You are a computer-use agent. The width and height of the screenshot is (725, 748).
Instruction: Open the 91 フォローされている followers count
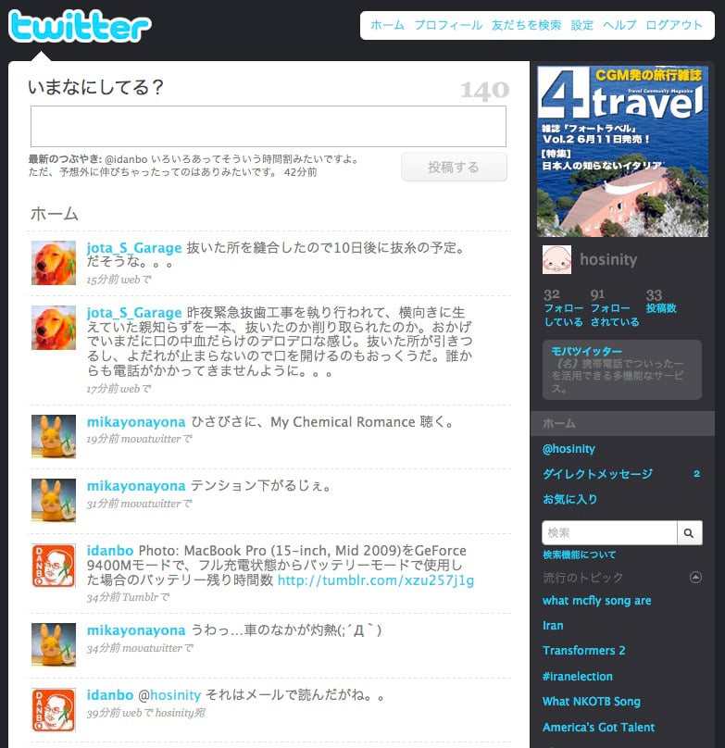click(615, 307)
